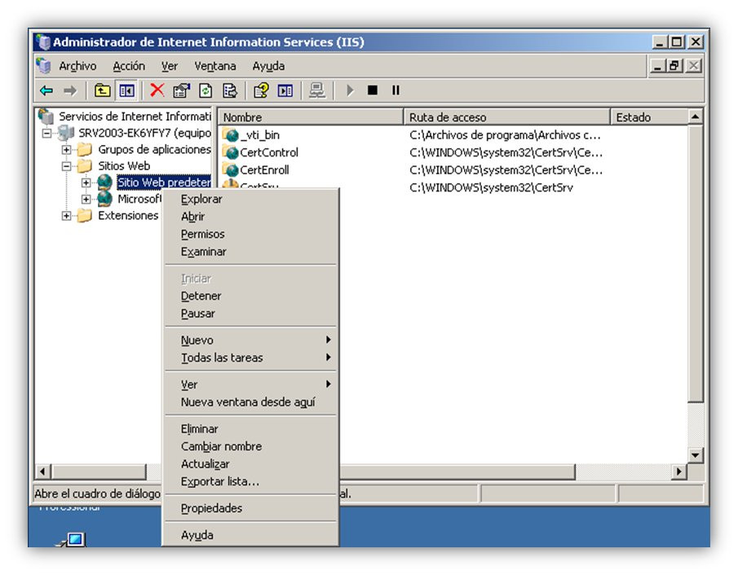
Task: Click the IIS title bar application icon
Action: click(43, 42)
